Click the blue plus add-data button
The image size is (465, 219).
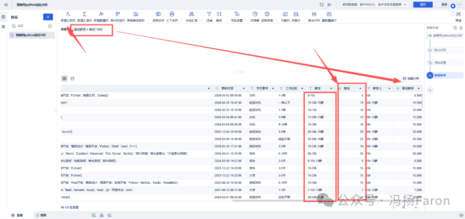point(48,17)
